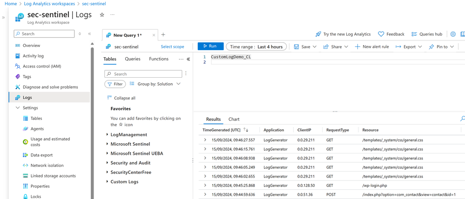The width and height of the screenshot is (465, 199).
Task: Switch to the Tables tab
Action: click(110, 59)
